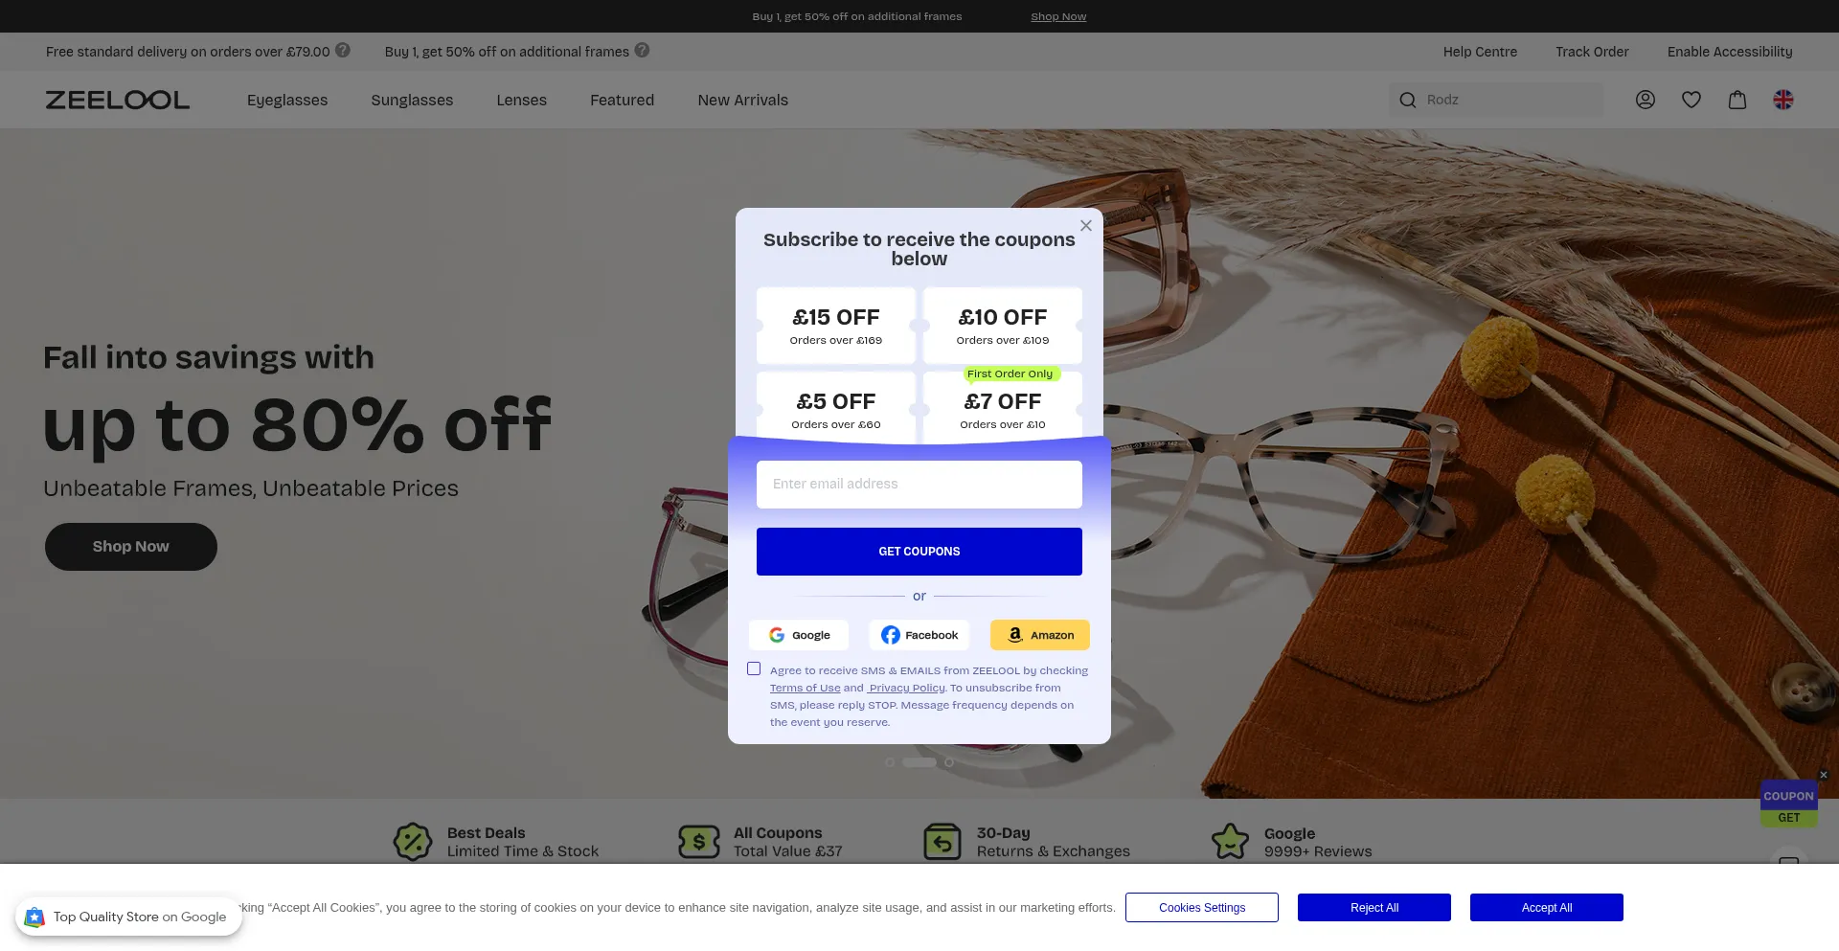Select the first carousel slide dot
1839x951 pixels.
point(890,763)
